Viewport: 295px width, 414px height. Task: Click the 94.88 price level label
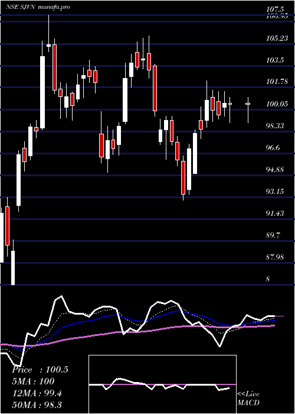275,169
